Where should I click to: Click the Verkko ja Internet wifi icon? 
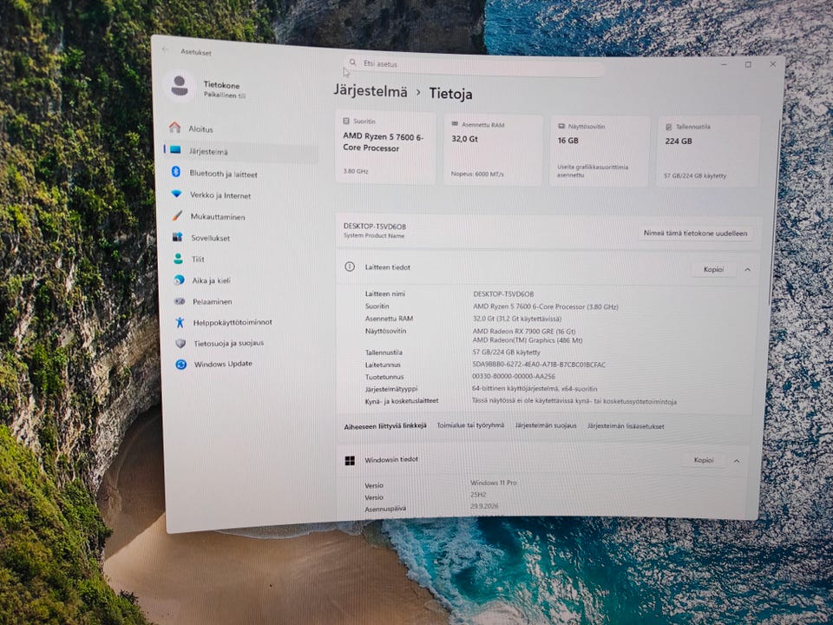click(x=176, y=194)
